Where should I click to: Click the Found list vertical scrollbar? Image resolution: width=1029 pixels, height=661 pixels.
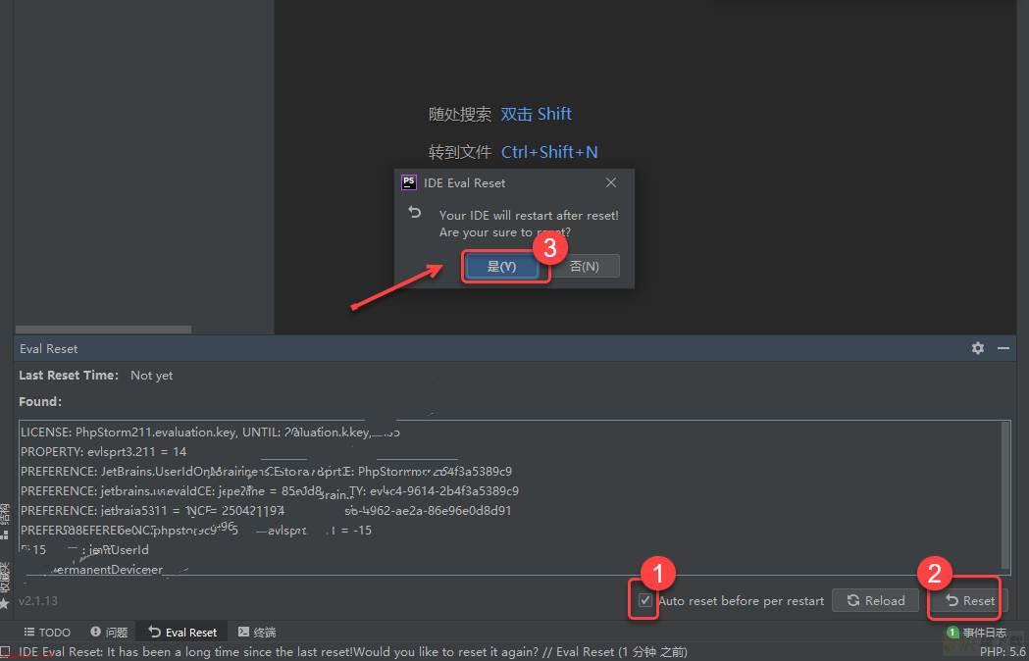1004,495
